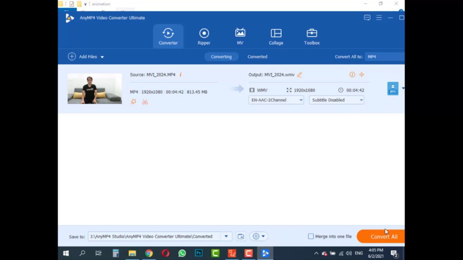Click the output resolution 1920x1080 text
This screenshot has height=260, width=463.
[x=304, y=90]
